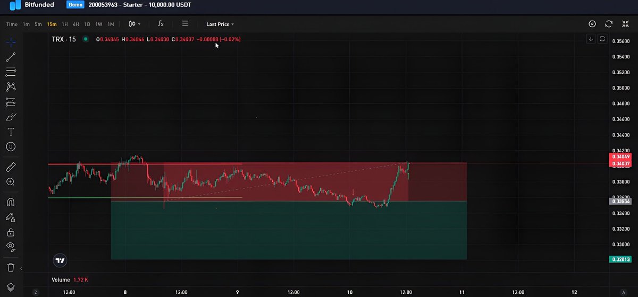Click the down arrow chart button

click(x=591, y=39)
